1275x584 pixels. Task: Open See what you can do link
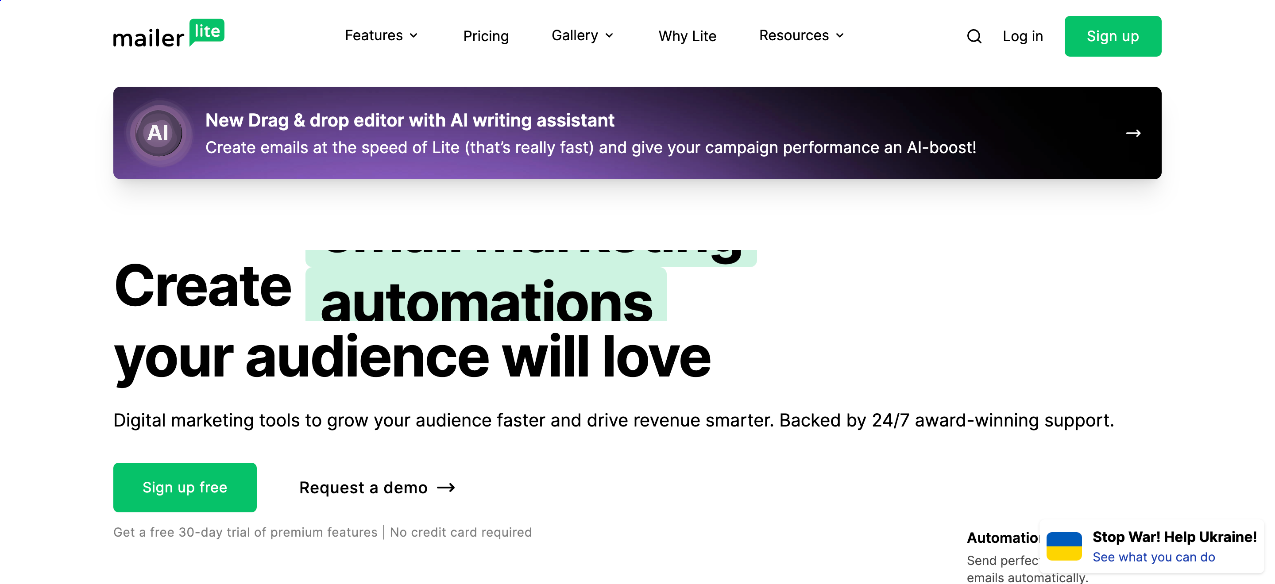click(1153, 557)
